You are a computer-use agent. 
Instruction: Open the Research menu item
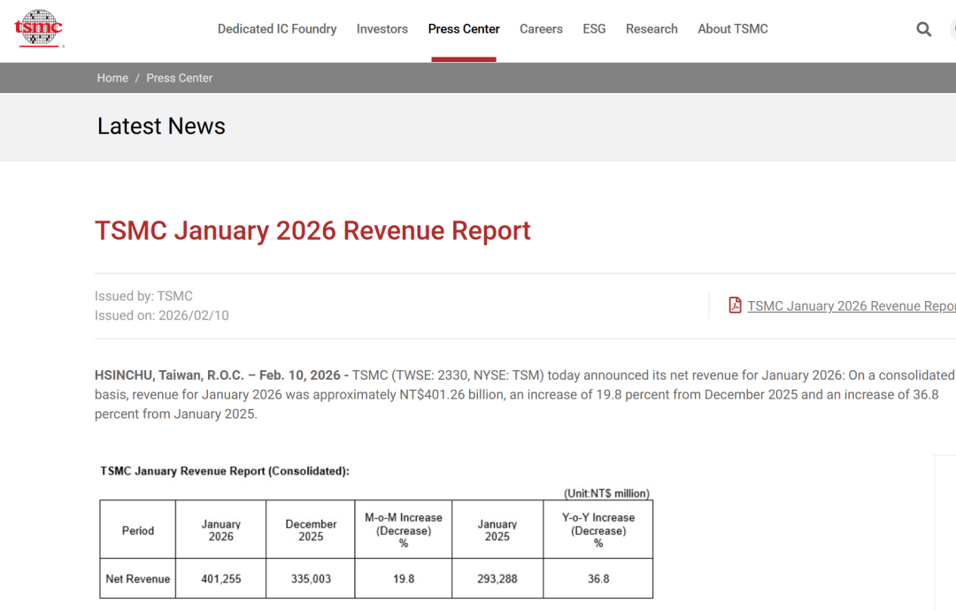tap(651, 29)
